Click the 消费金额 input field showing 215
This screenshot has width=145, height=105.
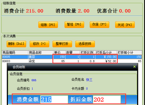pos(54,99)
